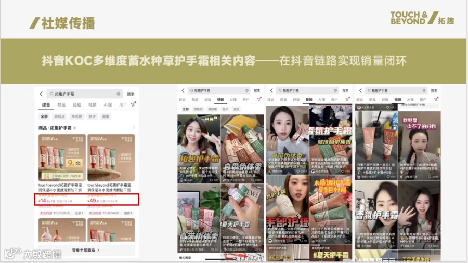Tap back arrow in phone screen with 视频 filter chips
The image size is (468, 263).
(x=183, y=90)
